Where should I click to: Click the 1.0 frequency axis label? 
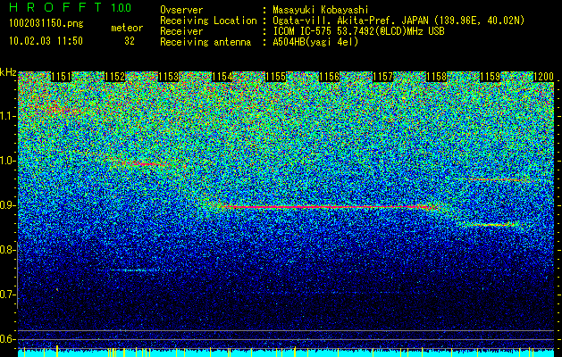click(8, 161)
